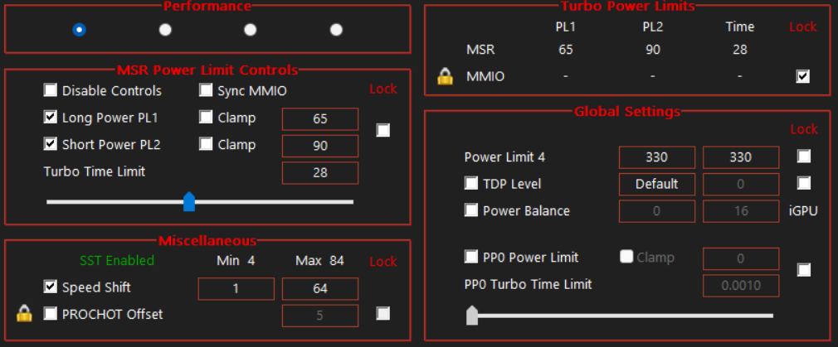Uncheck Long Power PL1
The height and width of the screenshot is (347, 838).
click(51, 118)
